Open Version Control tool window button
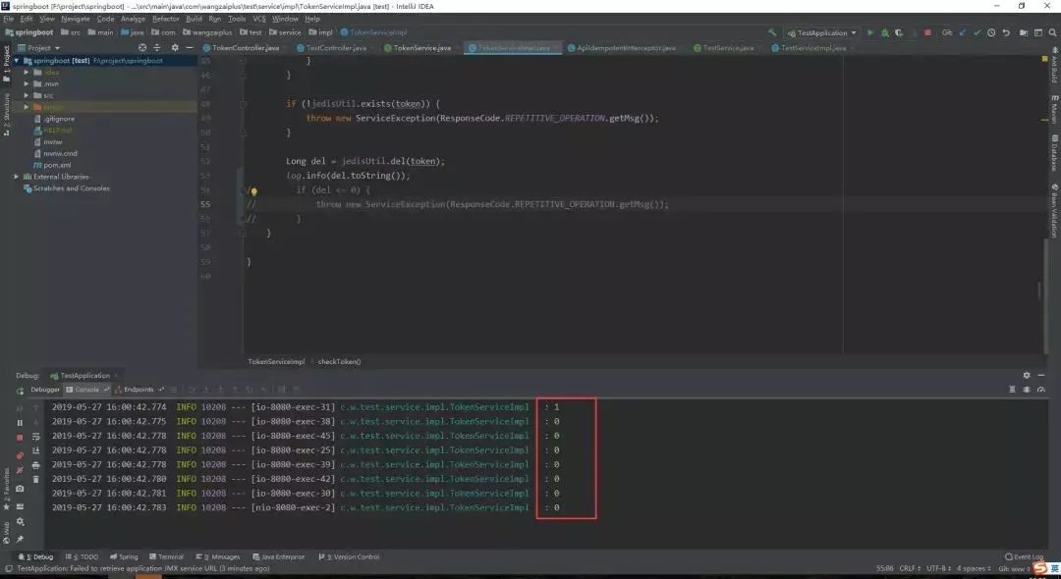1061x579 pixels. pos(349,556)
